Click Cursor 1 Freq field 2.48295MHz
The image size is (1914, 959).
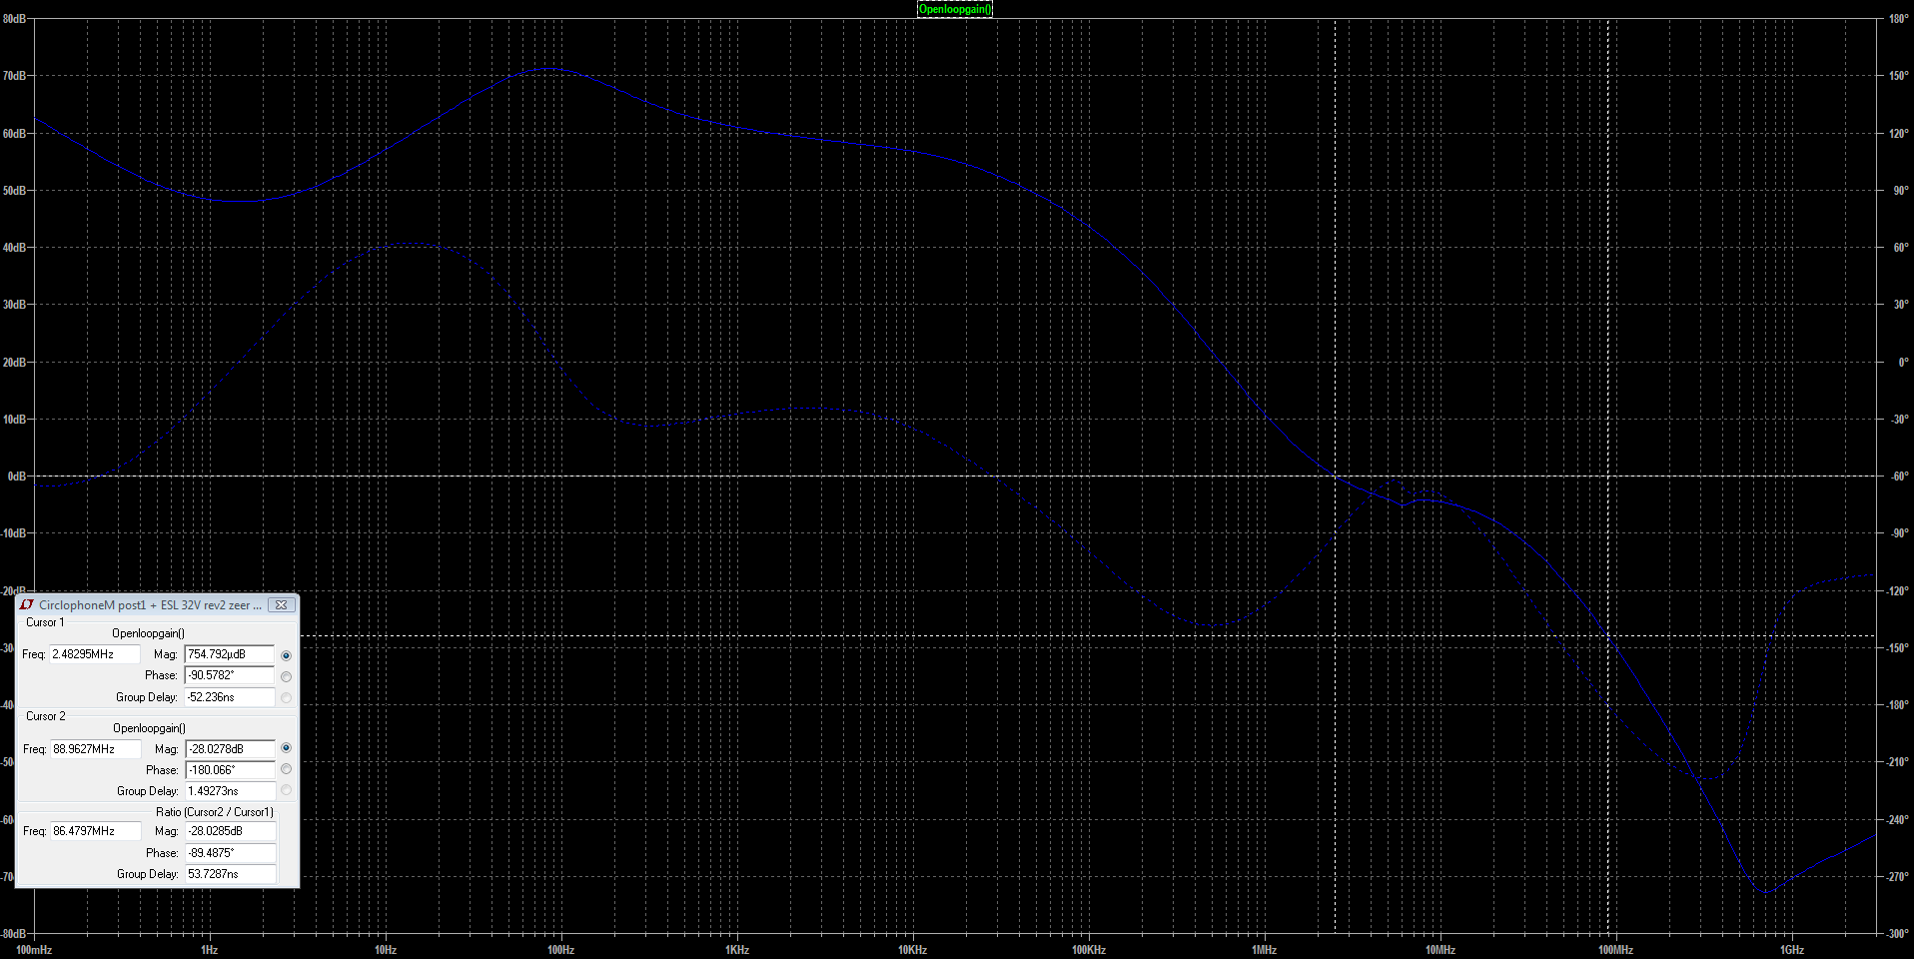(x=95, y=654)
